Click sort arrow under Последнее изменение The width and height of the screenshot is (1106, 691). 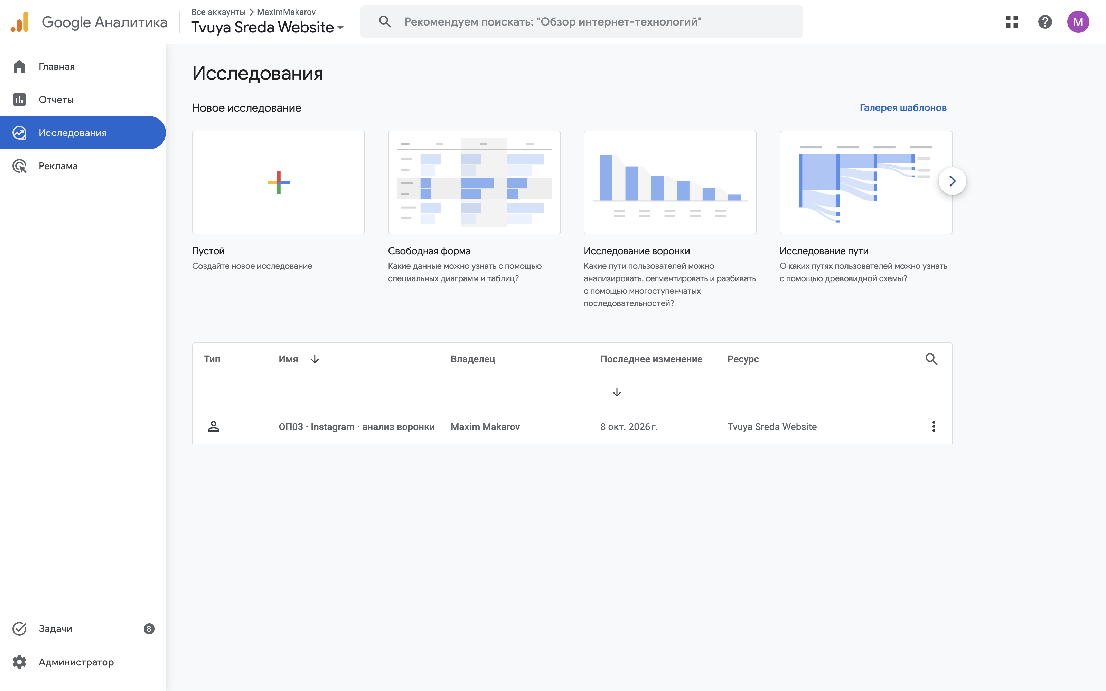click(x=617, y=392)
